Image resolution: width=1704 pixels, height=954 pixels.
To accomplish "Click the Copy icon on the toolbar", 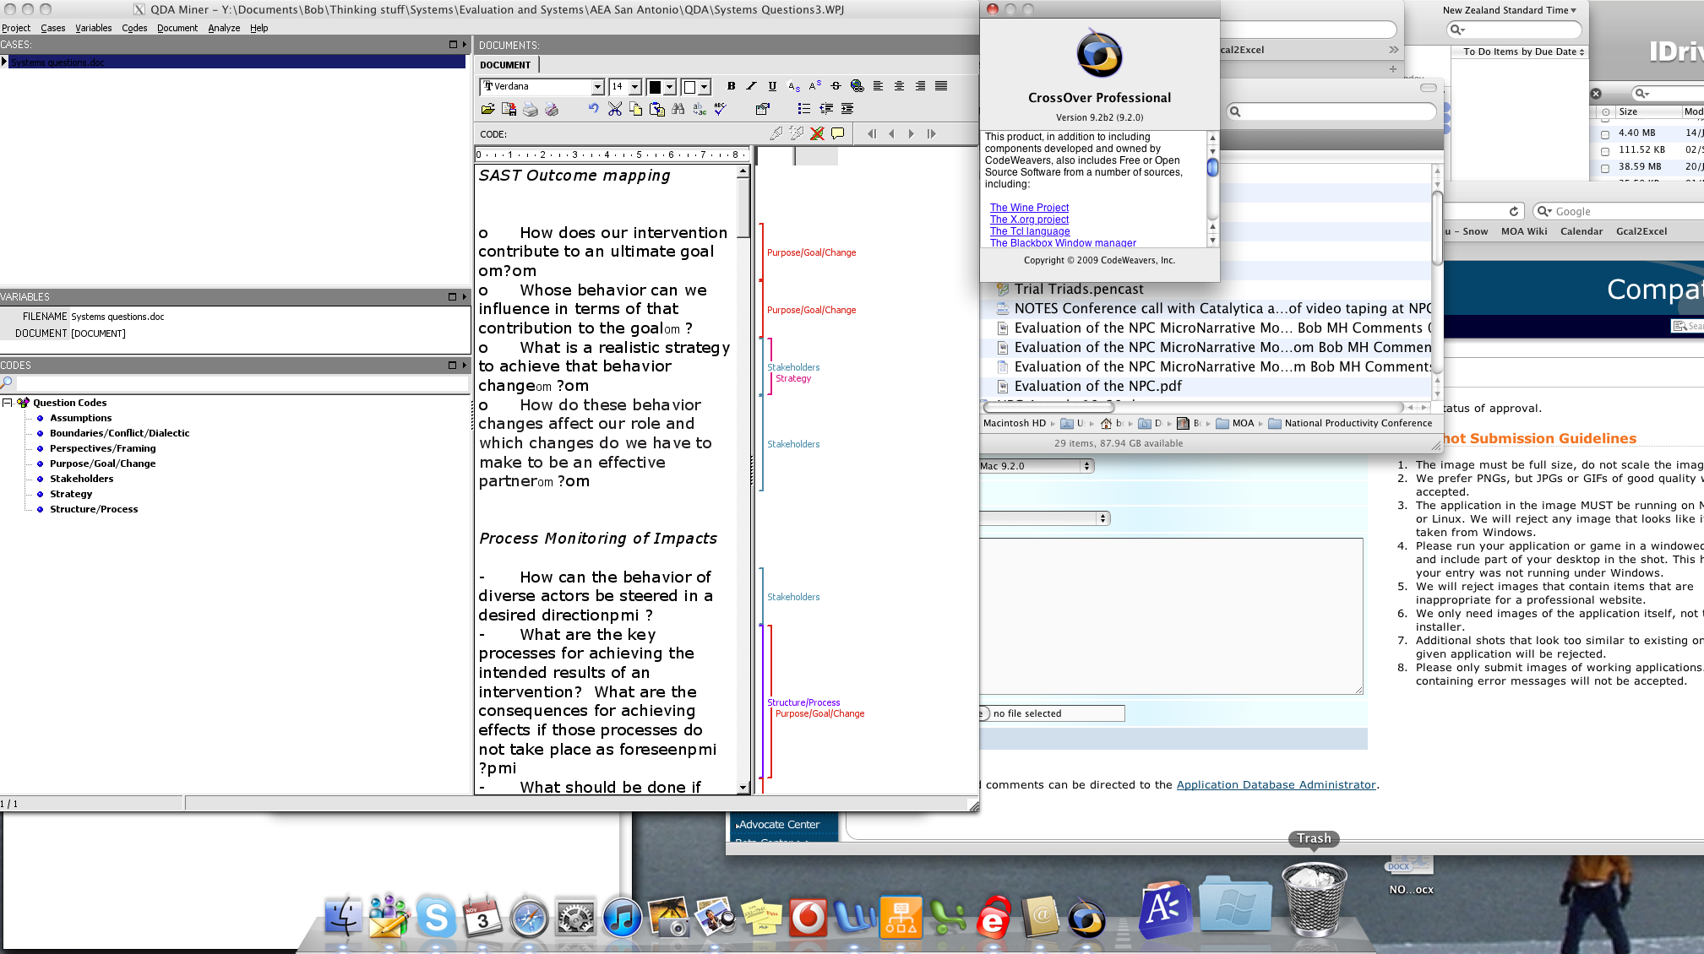I will pos(634,109).
